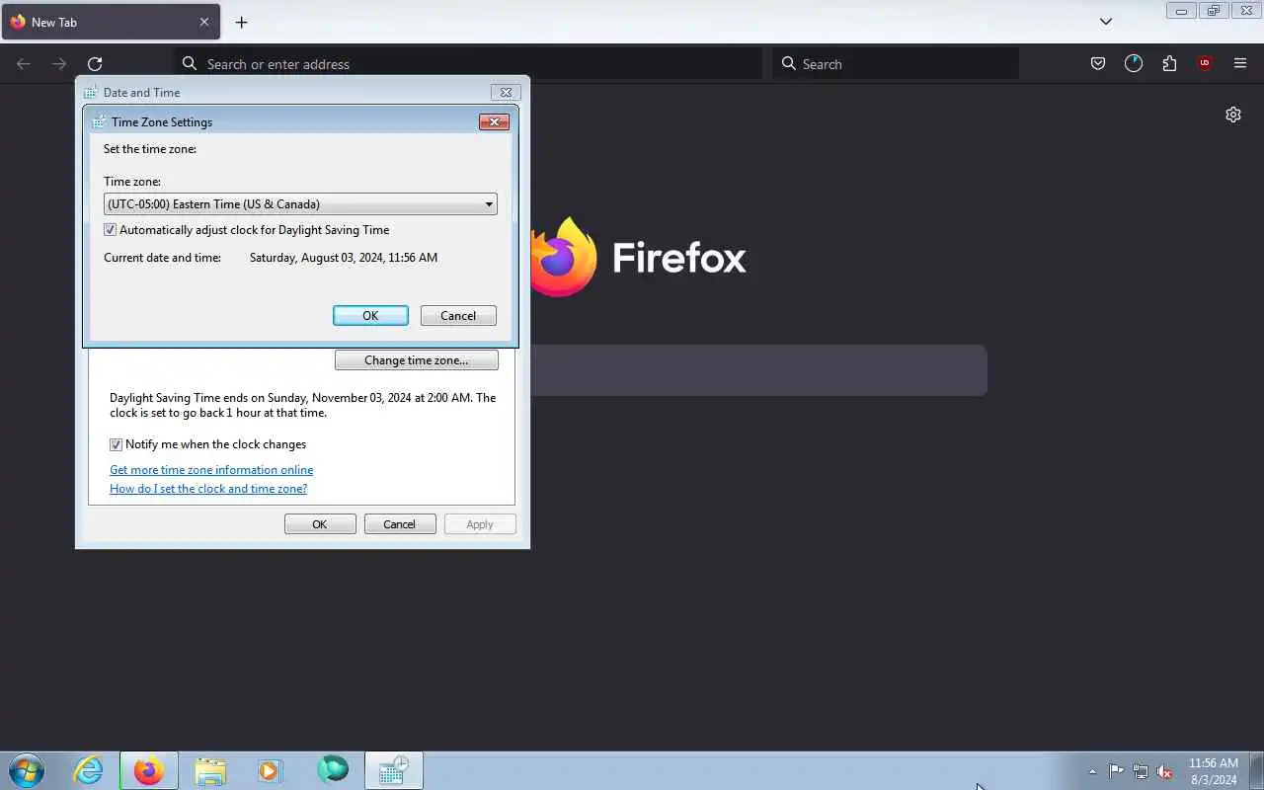Image resolution: width=1264 pixels, height=790 pixels.
Task: Click the network tray icon
Action: [1141, 771]
